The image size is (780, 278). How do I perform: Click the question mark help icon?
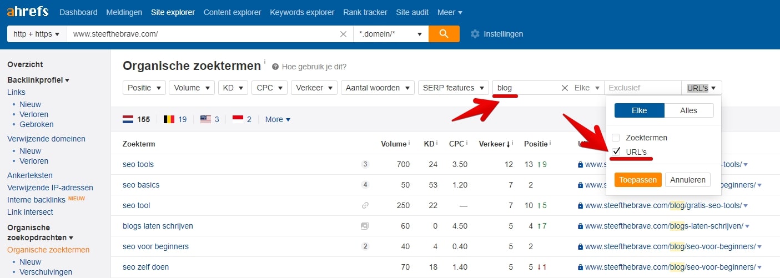tap(275, 67)
